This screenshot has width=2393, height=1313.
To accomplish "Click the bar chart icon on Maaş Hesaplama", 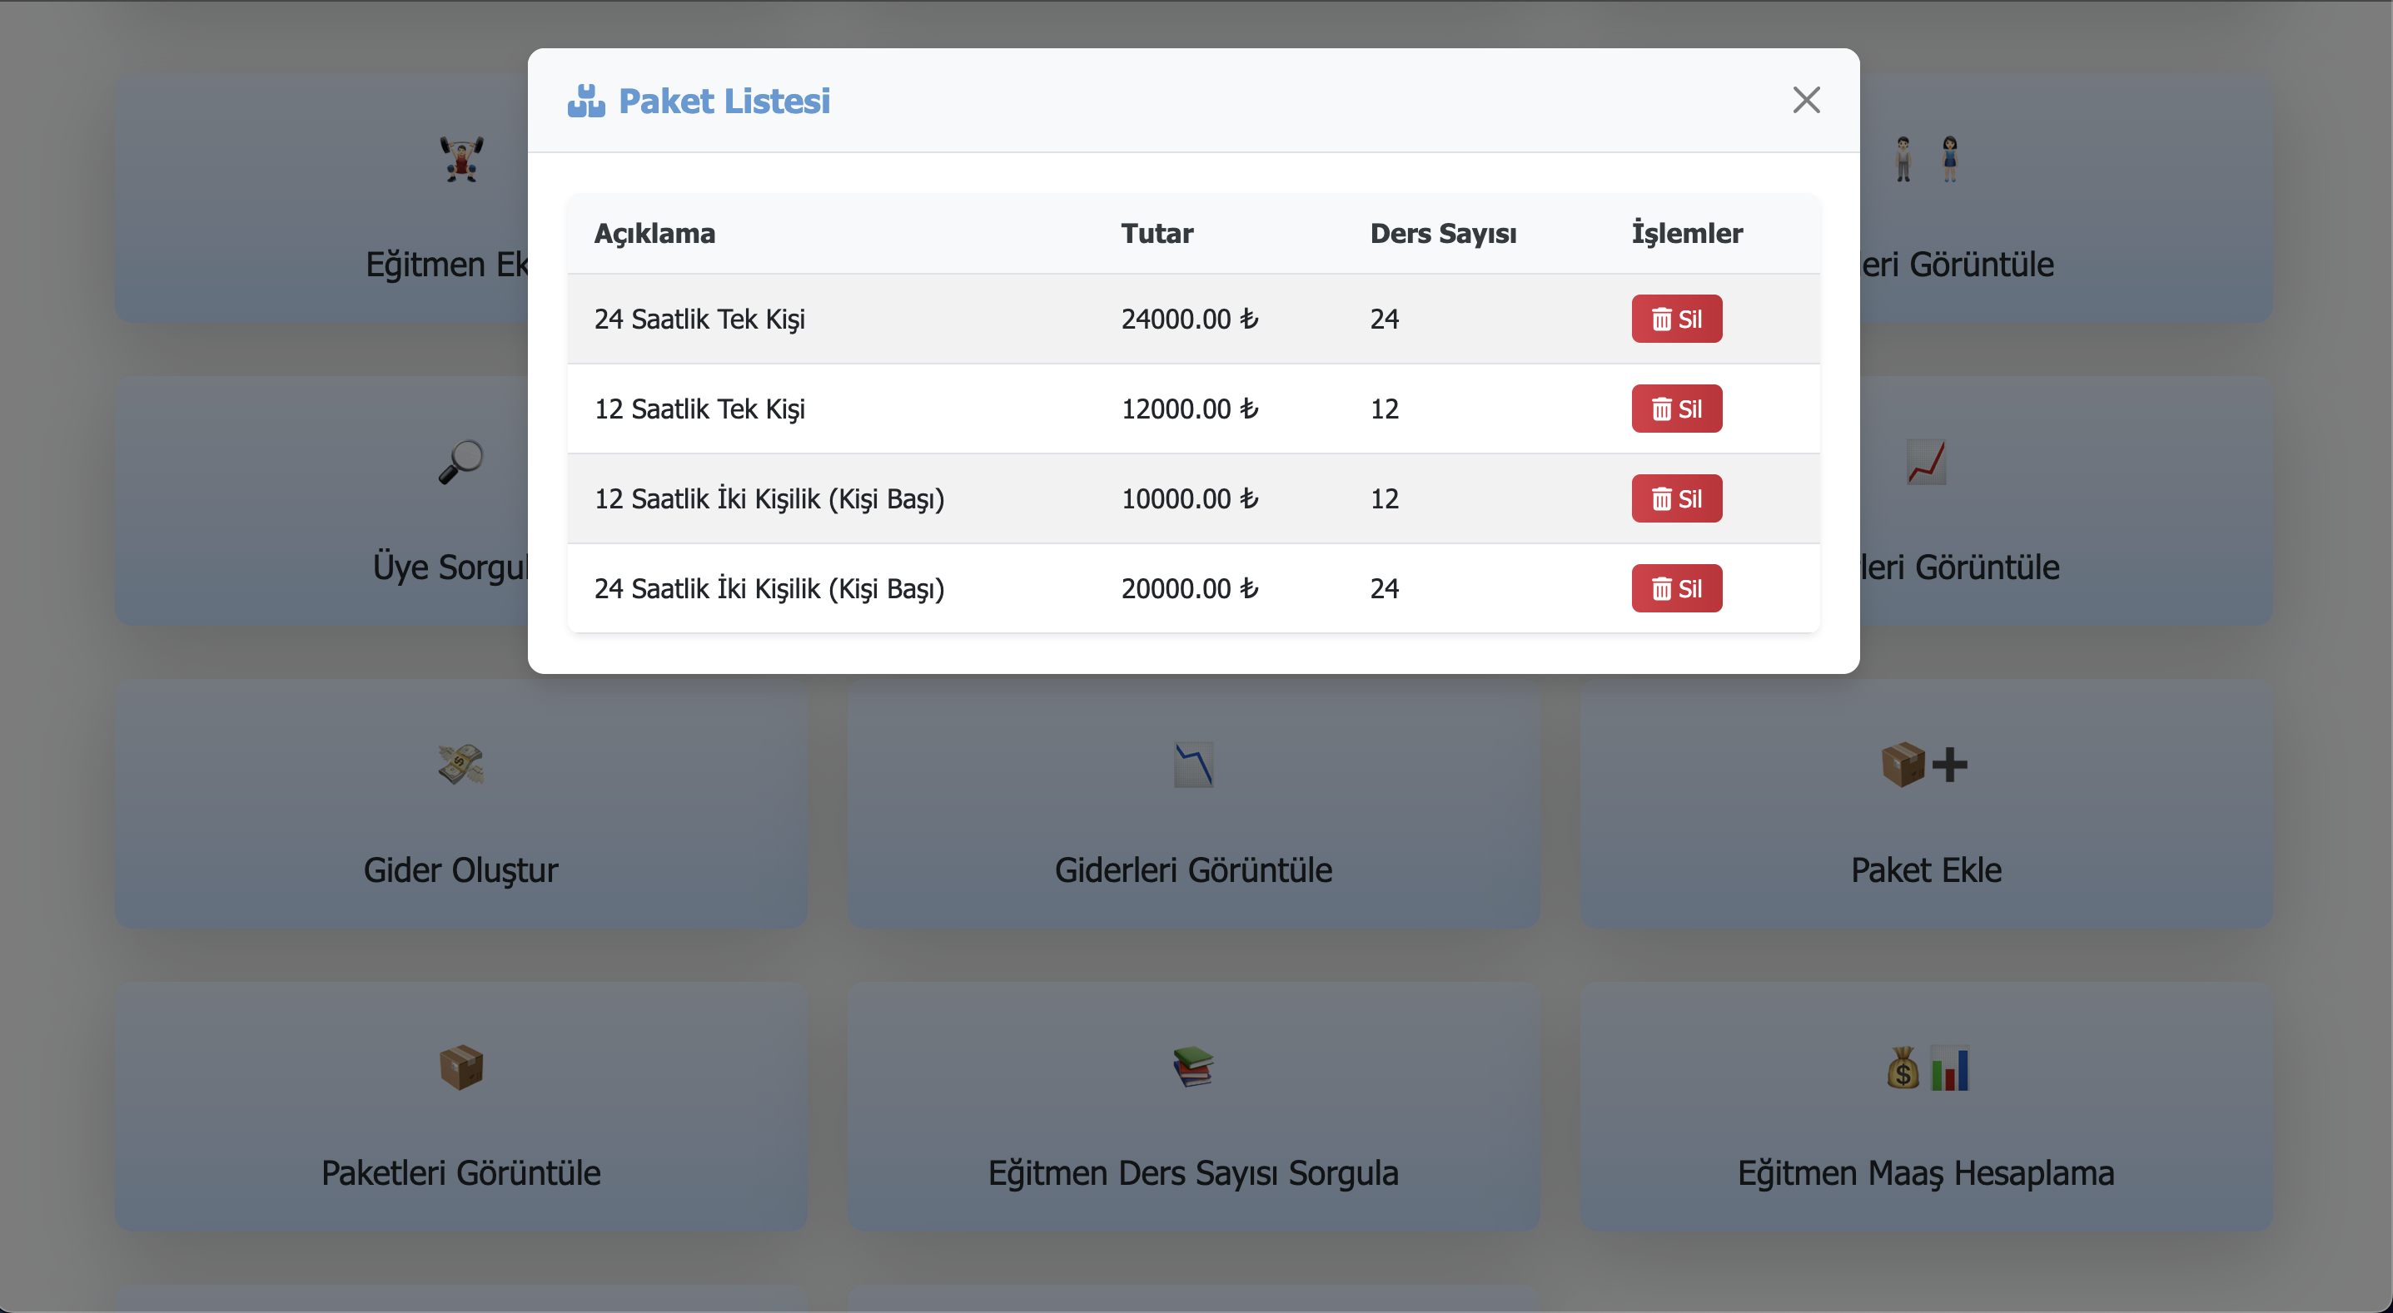I will [1949, 1068].
